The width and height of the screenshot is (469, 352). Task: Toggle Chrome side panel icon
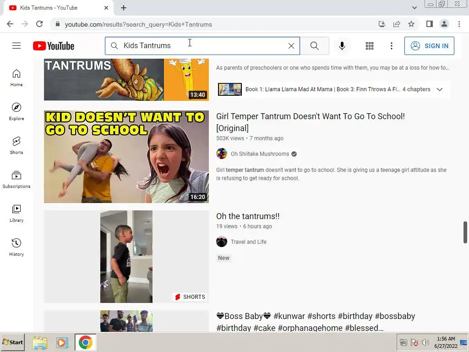coord(430,24)
